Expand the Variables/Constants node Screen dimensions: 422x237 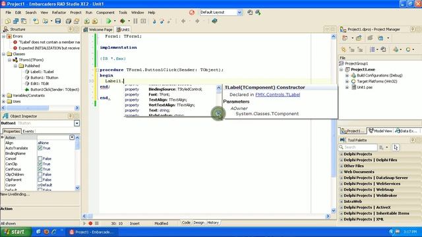point(3,95)
